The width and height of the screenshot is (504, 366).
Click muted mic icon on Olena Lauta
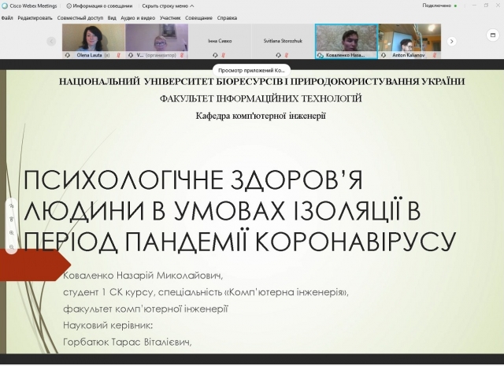(119, 55)
